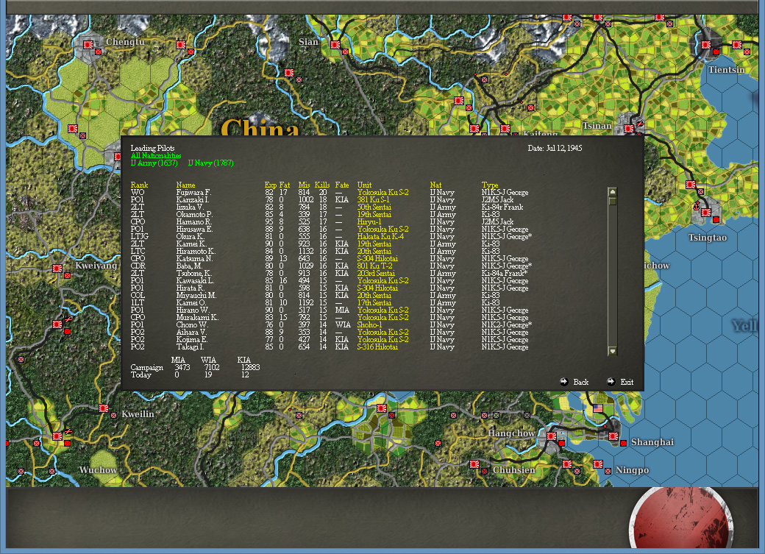Open 20th Sentai in Miyauchi M. row

coord(374,295)
